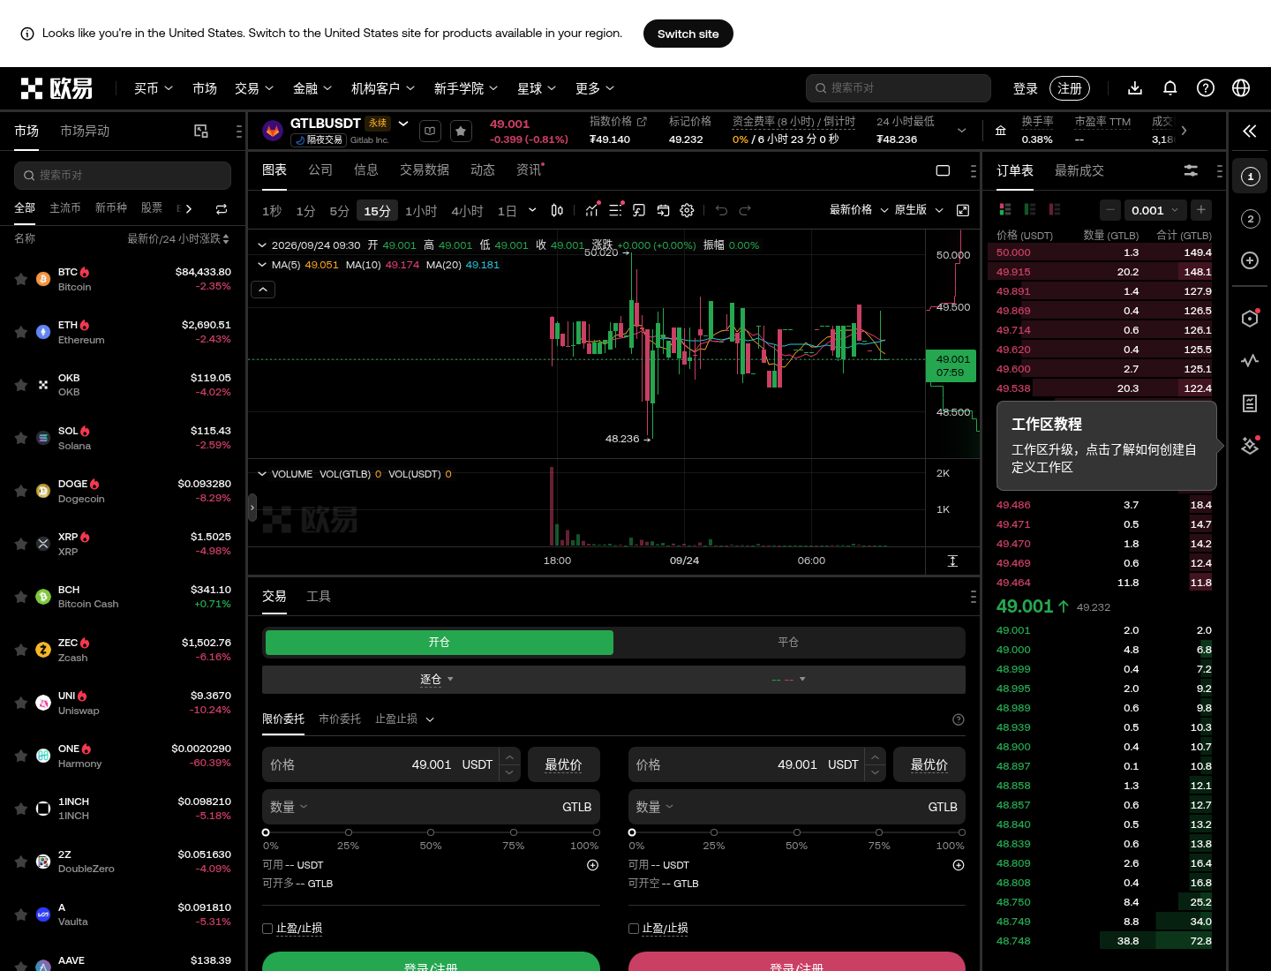Image resolution: width=1271 pixels, height=971 pixels.
Task: Open 最新价格 price type dropdown
Action: coord(859,210)
